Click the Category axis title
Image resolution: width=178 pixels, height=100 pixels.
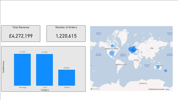(x=45, y=90)
